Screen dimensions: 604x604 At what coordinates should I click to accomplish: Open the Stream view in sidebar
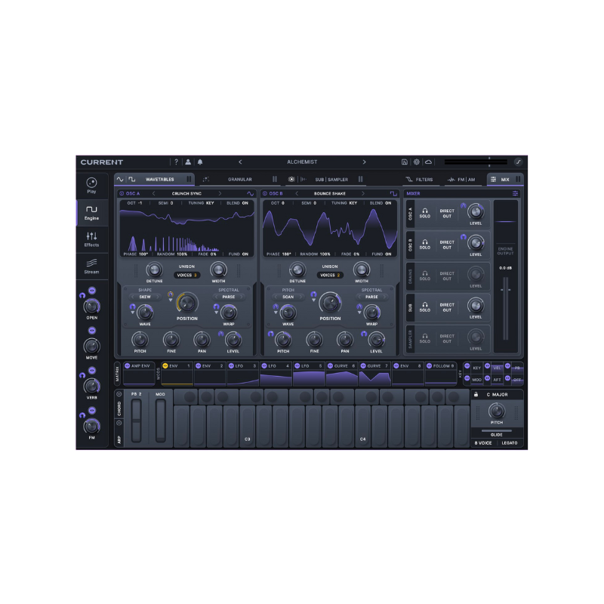pyautogui.click(x=91, y=267)
